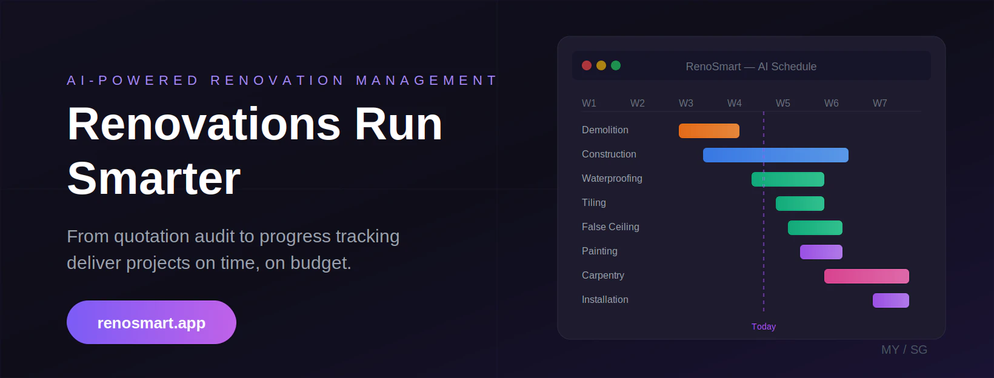994x378 pixels.
Task: Select the green Waterproofing bar
Action: tap(788, 179)
